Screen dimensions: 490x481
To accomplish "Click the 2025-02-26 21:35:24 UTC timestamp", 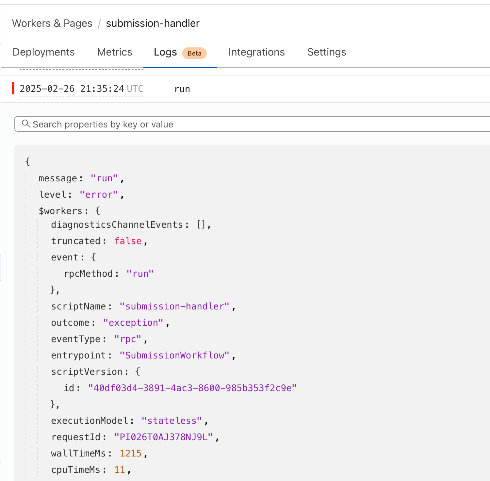I will (81, 89).
